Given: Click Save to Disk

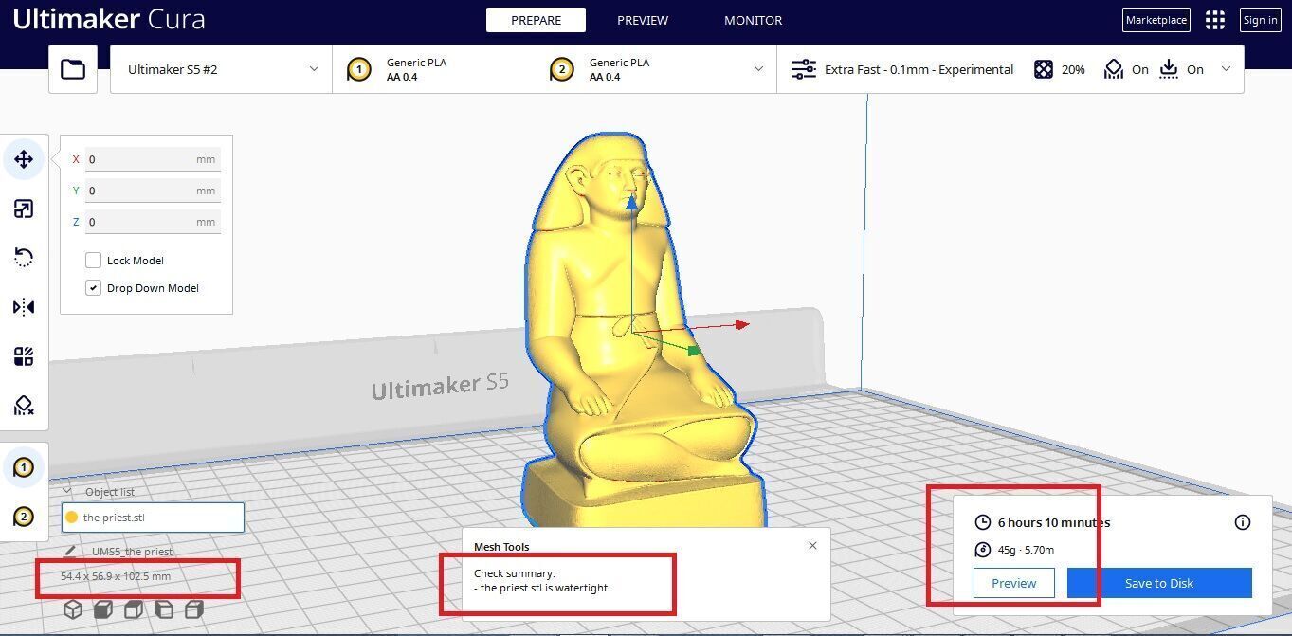Looking at the screenshot, I should pos(1159,583).
